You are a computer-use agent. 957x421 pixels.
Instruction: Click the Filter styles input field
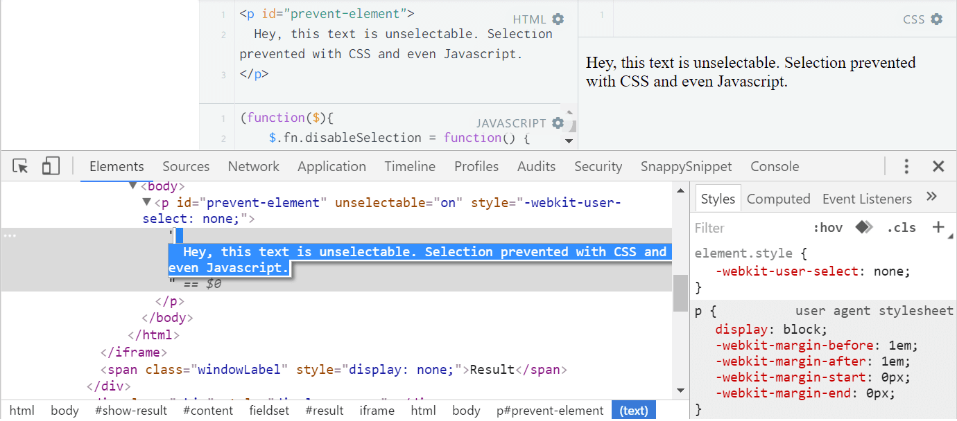(749, 228)
